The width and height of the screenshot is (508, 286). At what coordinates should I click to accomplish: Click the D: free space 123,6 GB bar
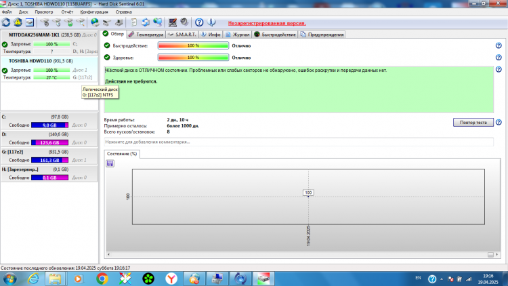pos(49,143)
